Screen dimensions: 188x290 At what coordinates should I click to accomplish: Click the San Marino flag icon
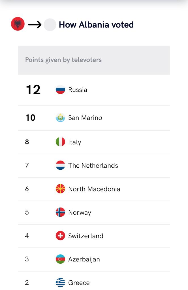pos(60,118)
